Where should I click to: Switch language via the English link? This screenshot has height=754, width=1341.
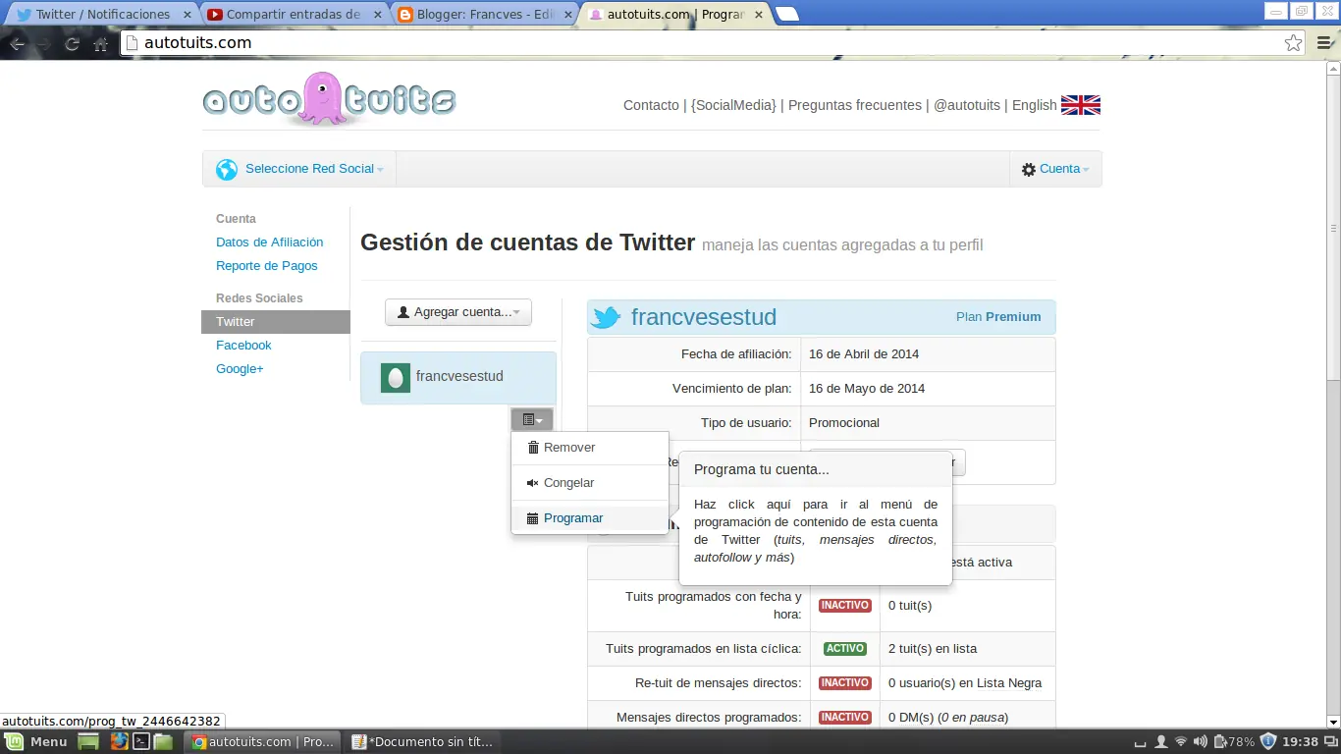point(1035,105)
